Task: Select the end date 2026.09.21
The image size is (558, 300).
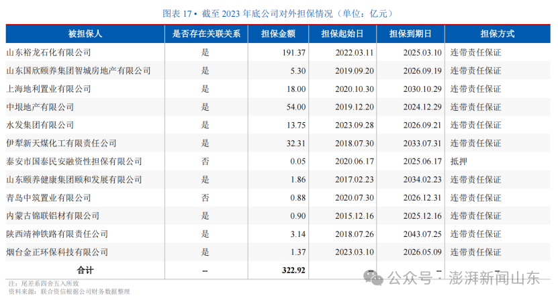Action: click(x=422, y=126)
